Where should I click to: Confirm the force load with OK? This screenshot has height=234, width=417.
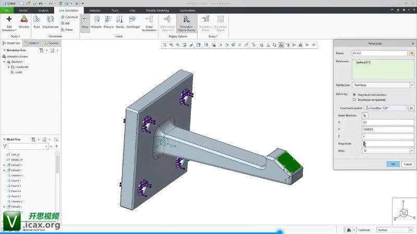(393, 164)
